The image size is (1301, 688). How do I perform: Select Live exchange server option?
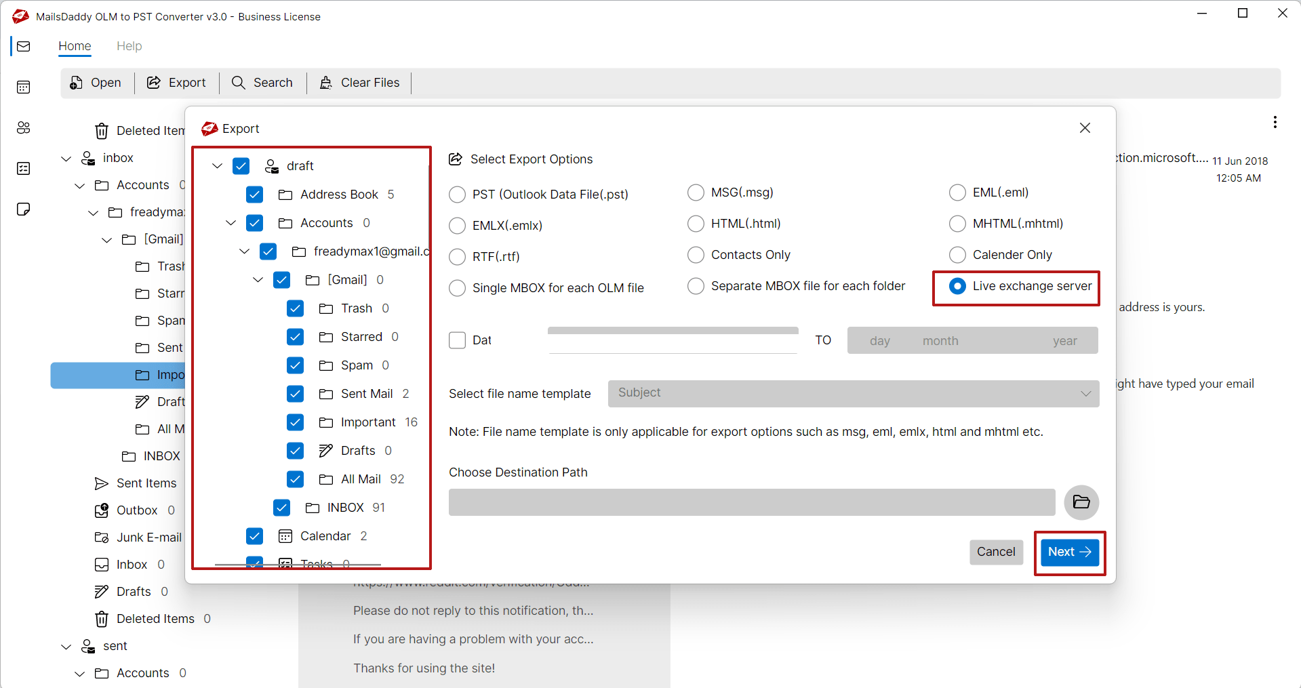coord(957,286)
